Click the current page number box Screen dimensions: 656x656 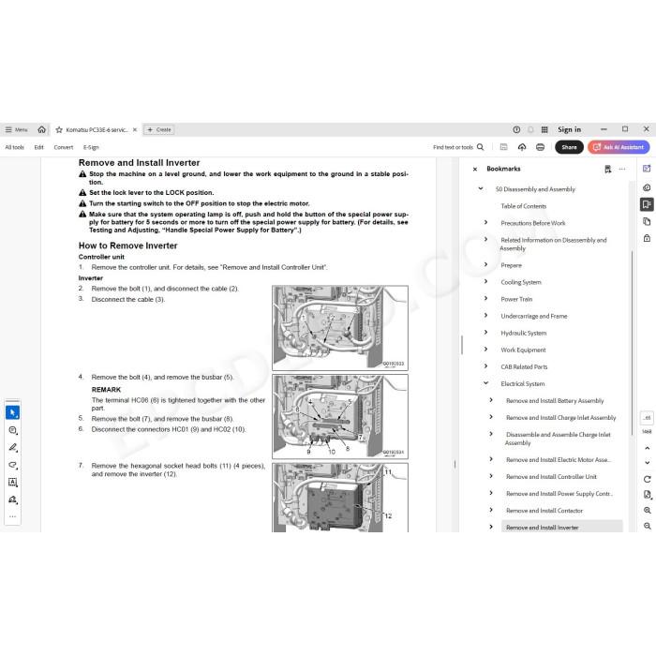(x=647, y=418)
